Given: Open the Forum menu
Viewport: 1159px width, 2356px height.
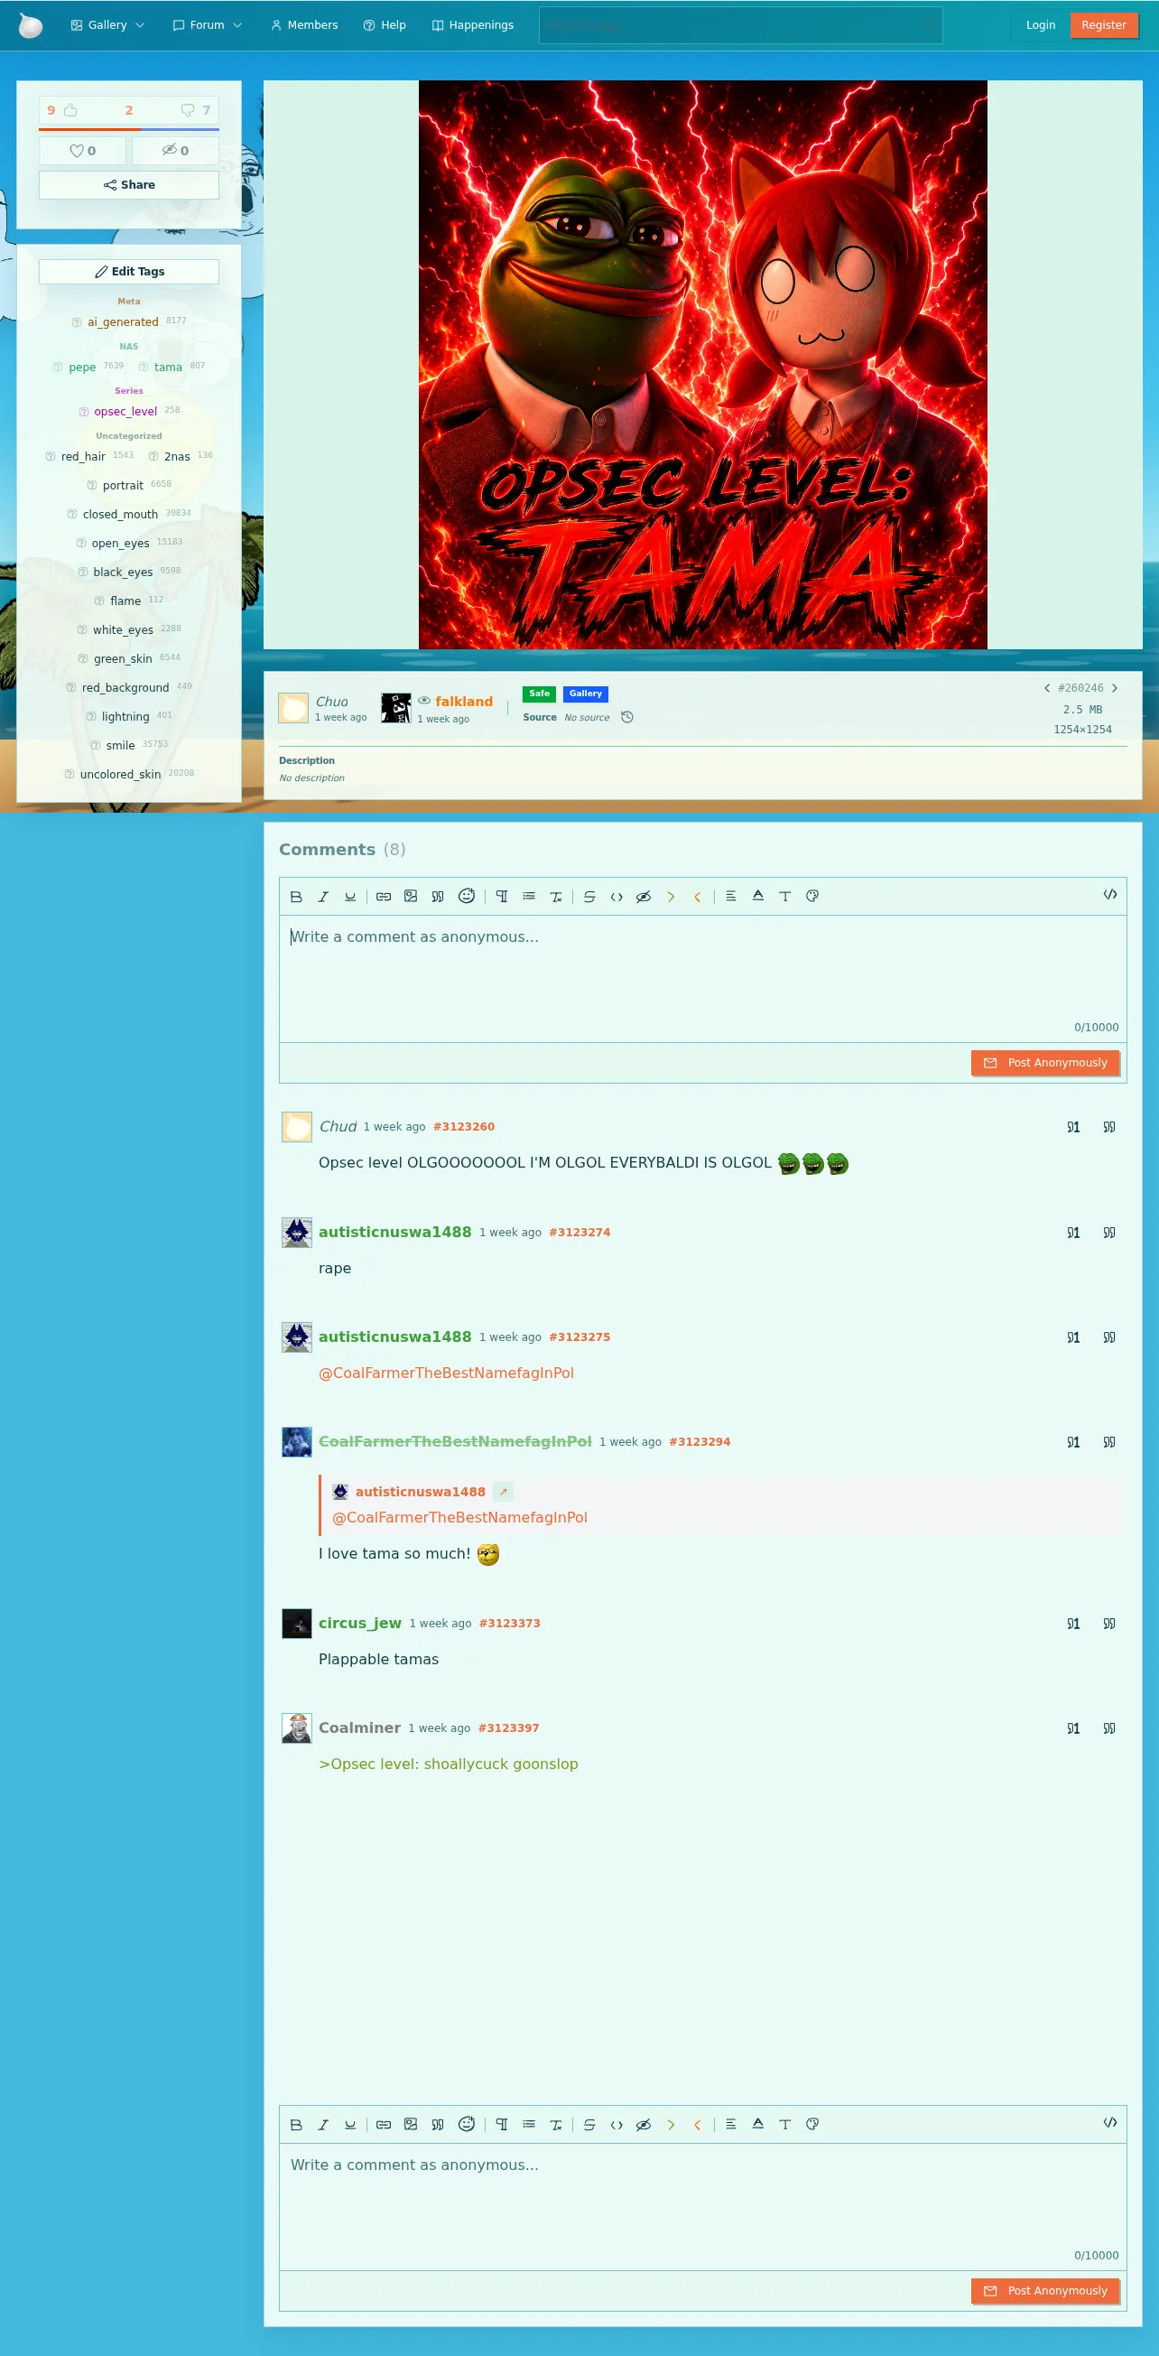Looking at the screenshot, I should click(x=207, y=25).
